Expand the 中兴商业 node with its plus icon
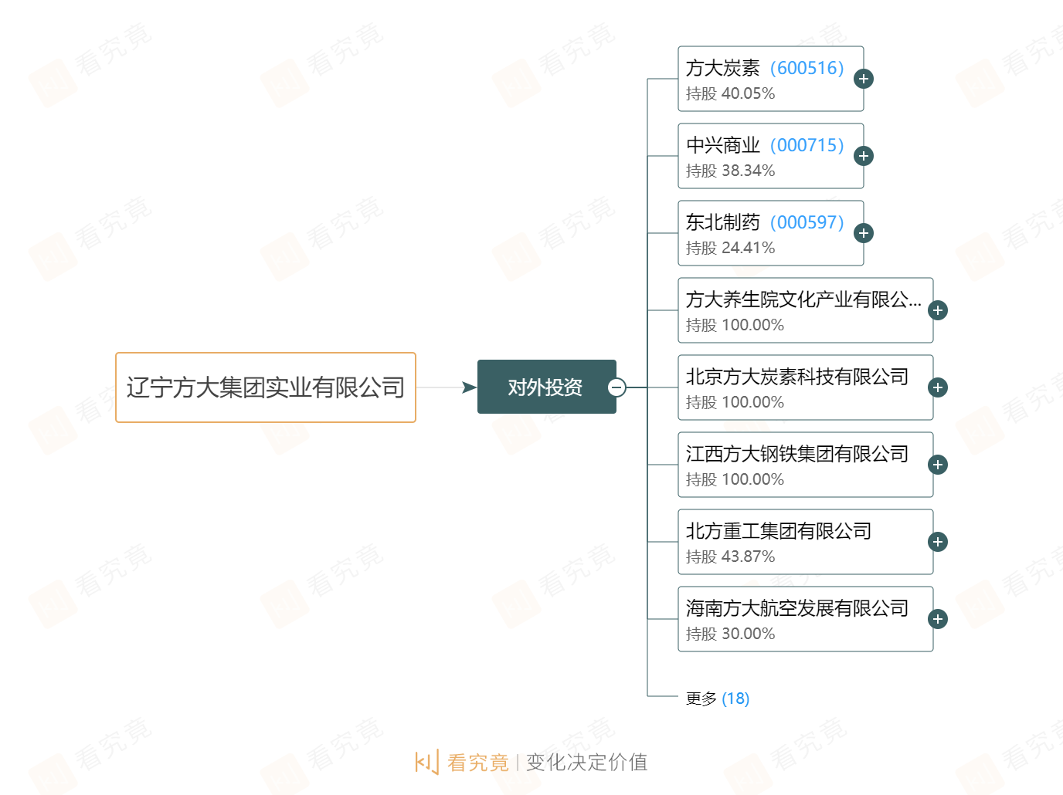Viewport: 1063px width, 795px height. tap(864, 156)
